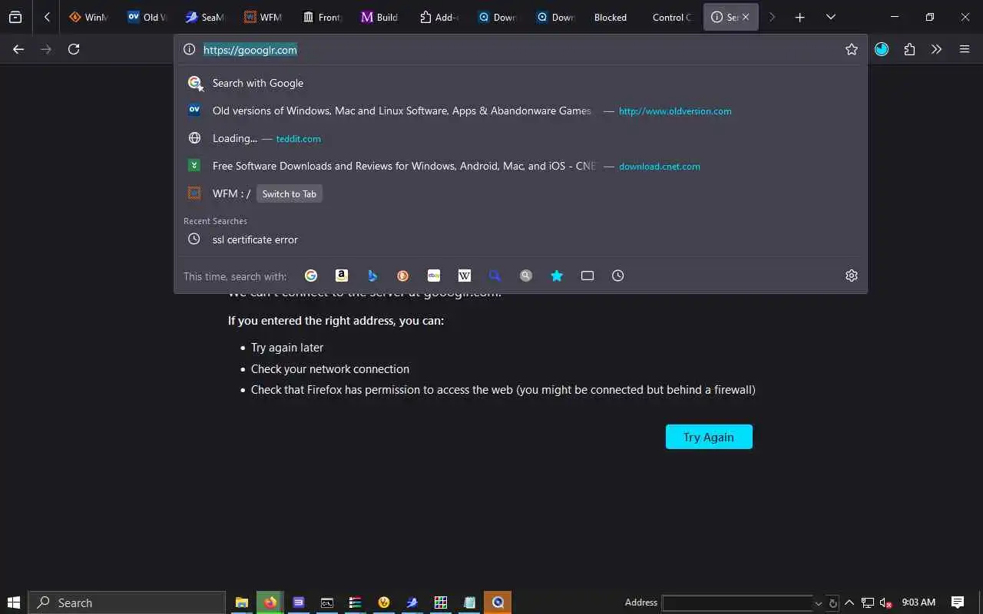Open search settings gear icon

[x=852, y=276]
